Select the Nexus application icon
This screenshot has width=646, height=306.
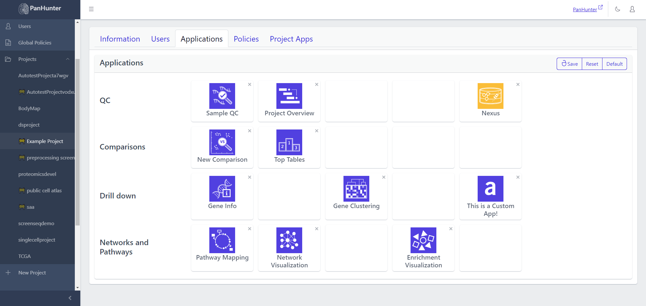[x=490, y=96]
